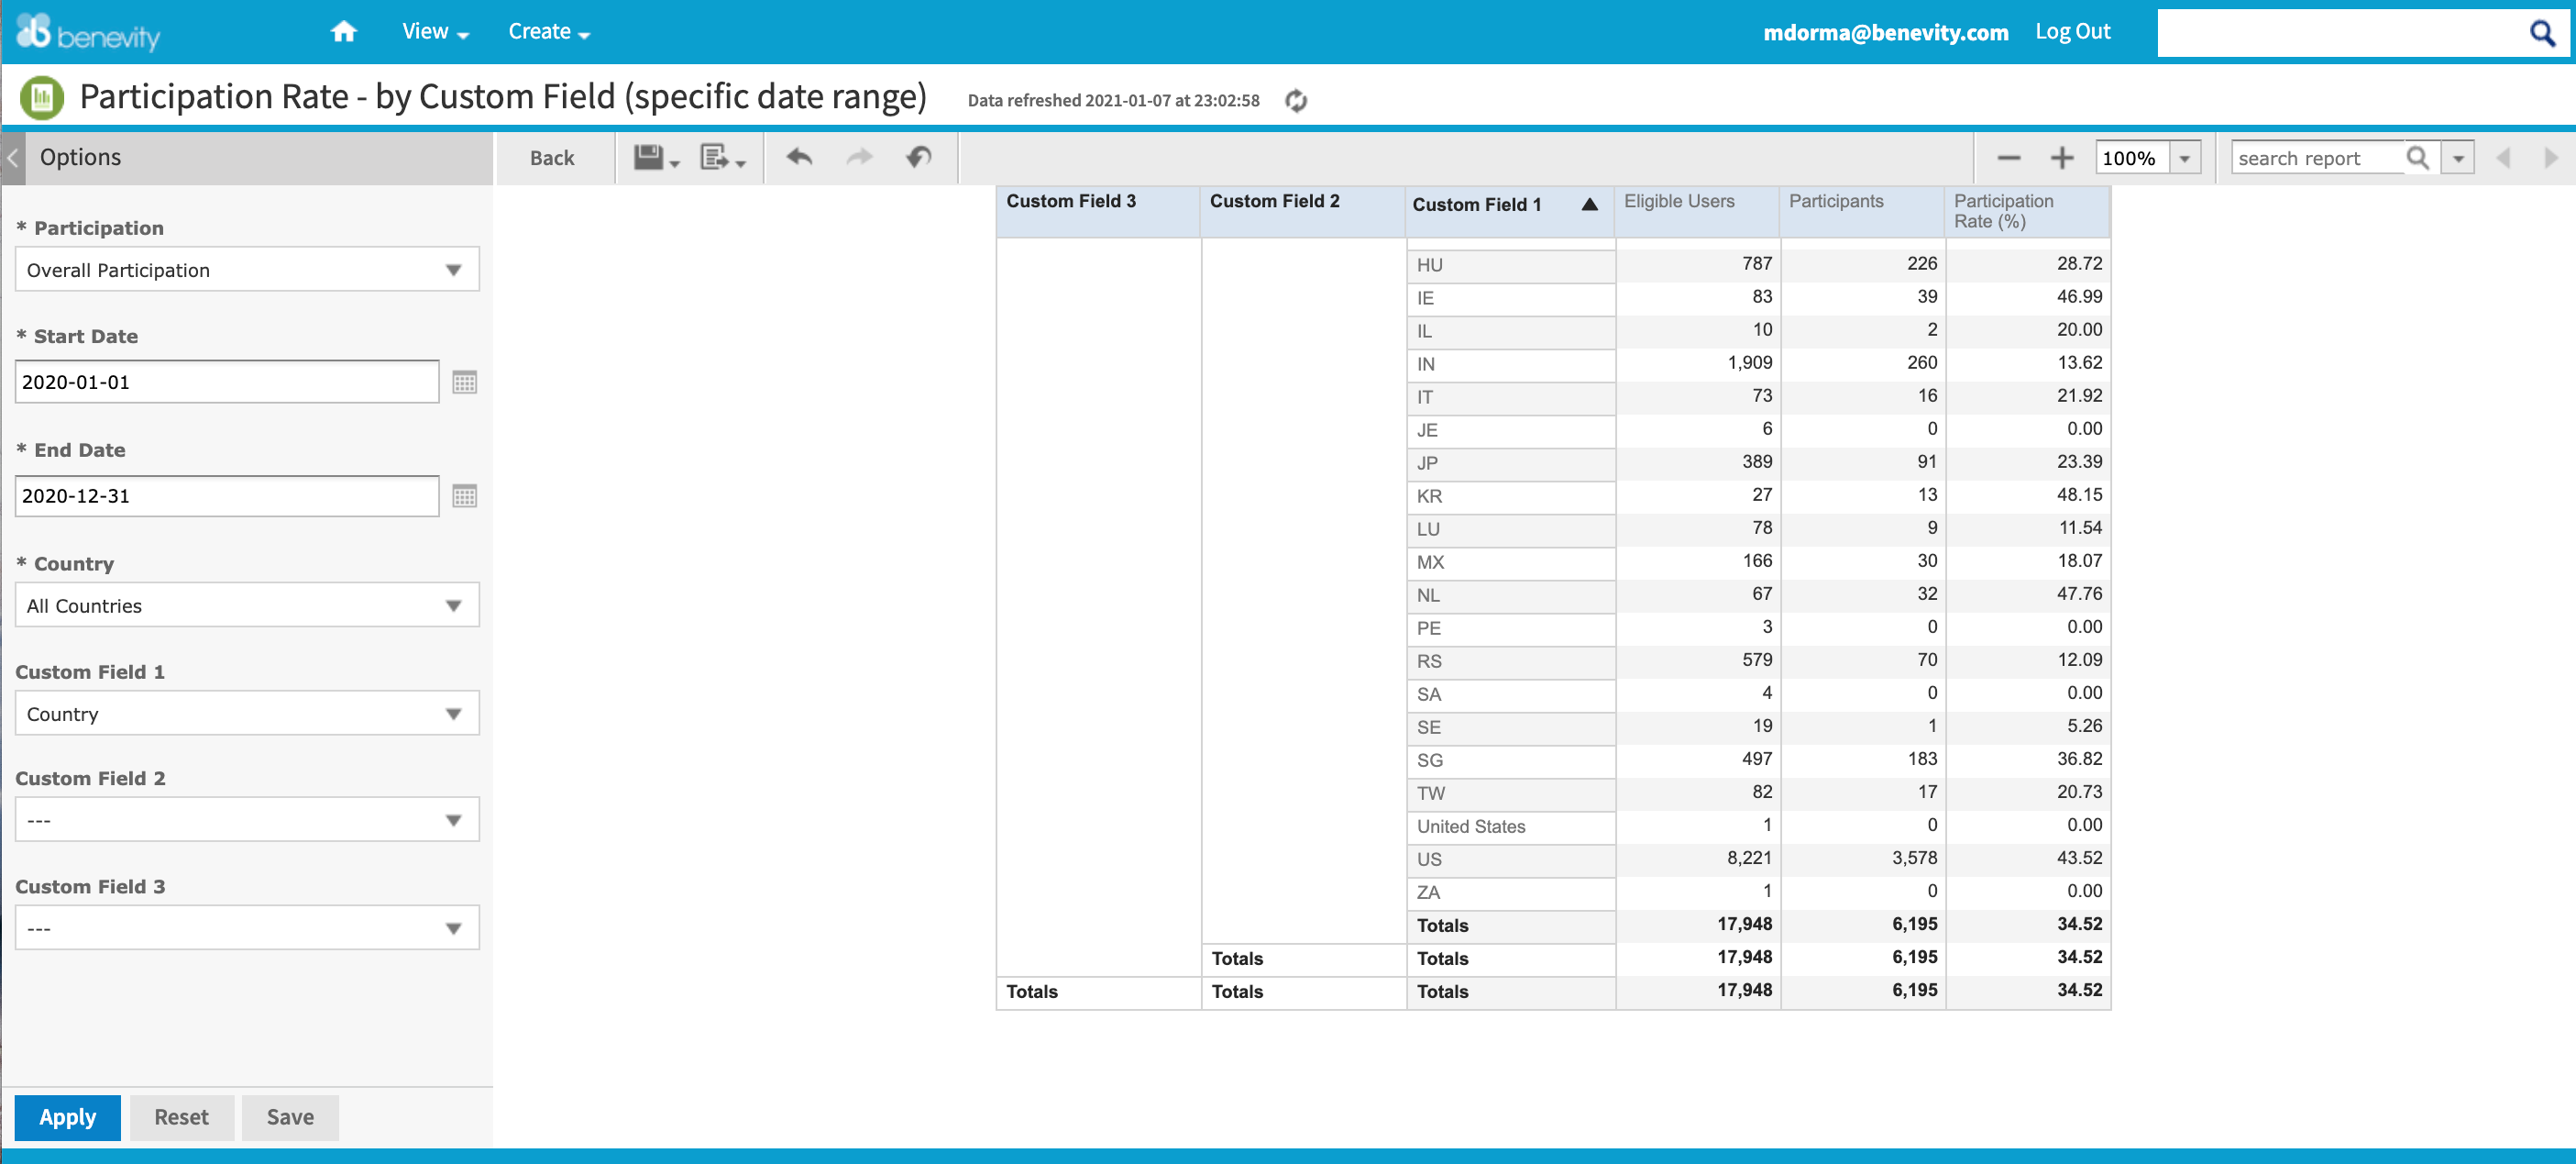
Task: Zoom in with the plus icon
Action: [2061, 158]
